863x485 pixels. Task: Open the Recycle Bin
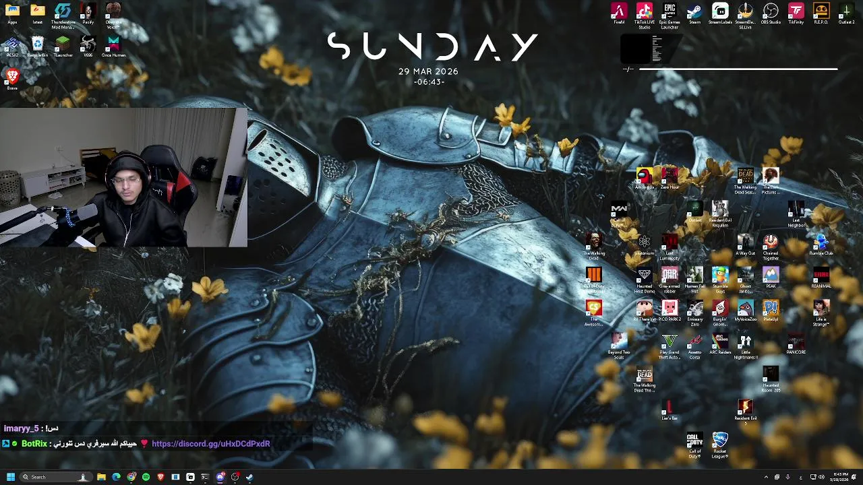[x=38, y=46]
